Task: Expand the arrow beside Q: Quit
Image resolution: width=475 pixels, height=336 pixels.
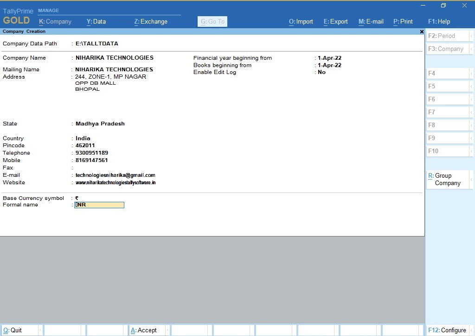Action: click(x=40, y=330)
